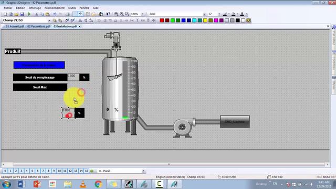This screenshot has height=189, width=336.
Task: Open the active layer '0 - Plan0' dropdown
Action: [x=143, y=171]
